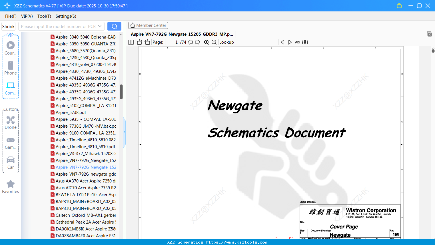Viewport: 435px width, 245px height.
Task: Select the Computer category icon
Action: 11,89
